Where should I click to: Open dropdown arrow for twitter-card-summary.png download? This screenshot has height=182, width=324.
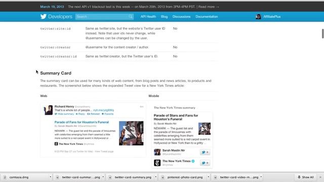pos(156,177)
